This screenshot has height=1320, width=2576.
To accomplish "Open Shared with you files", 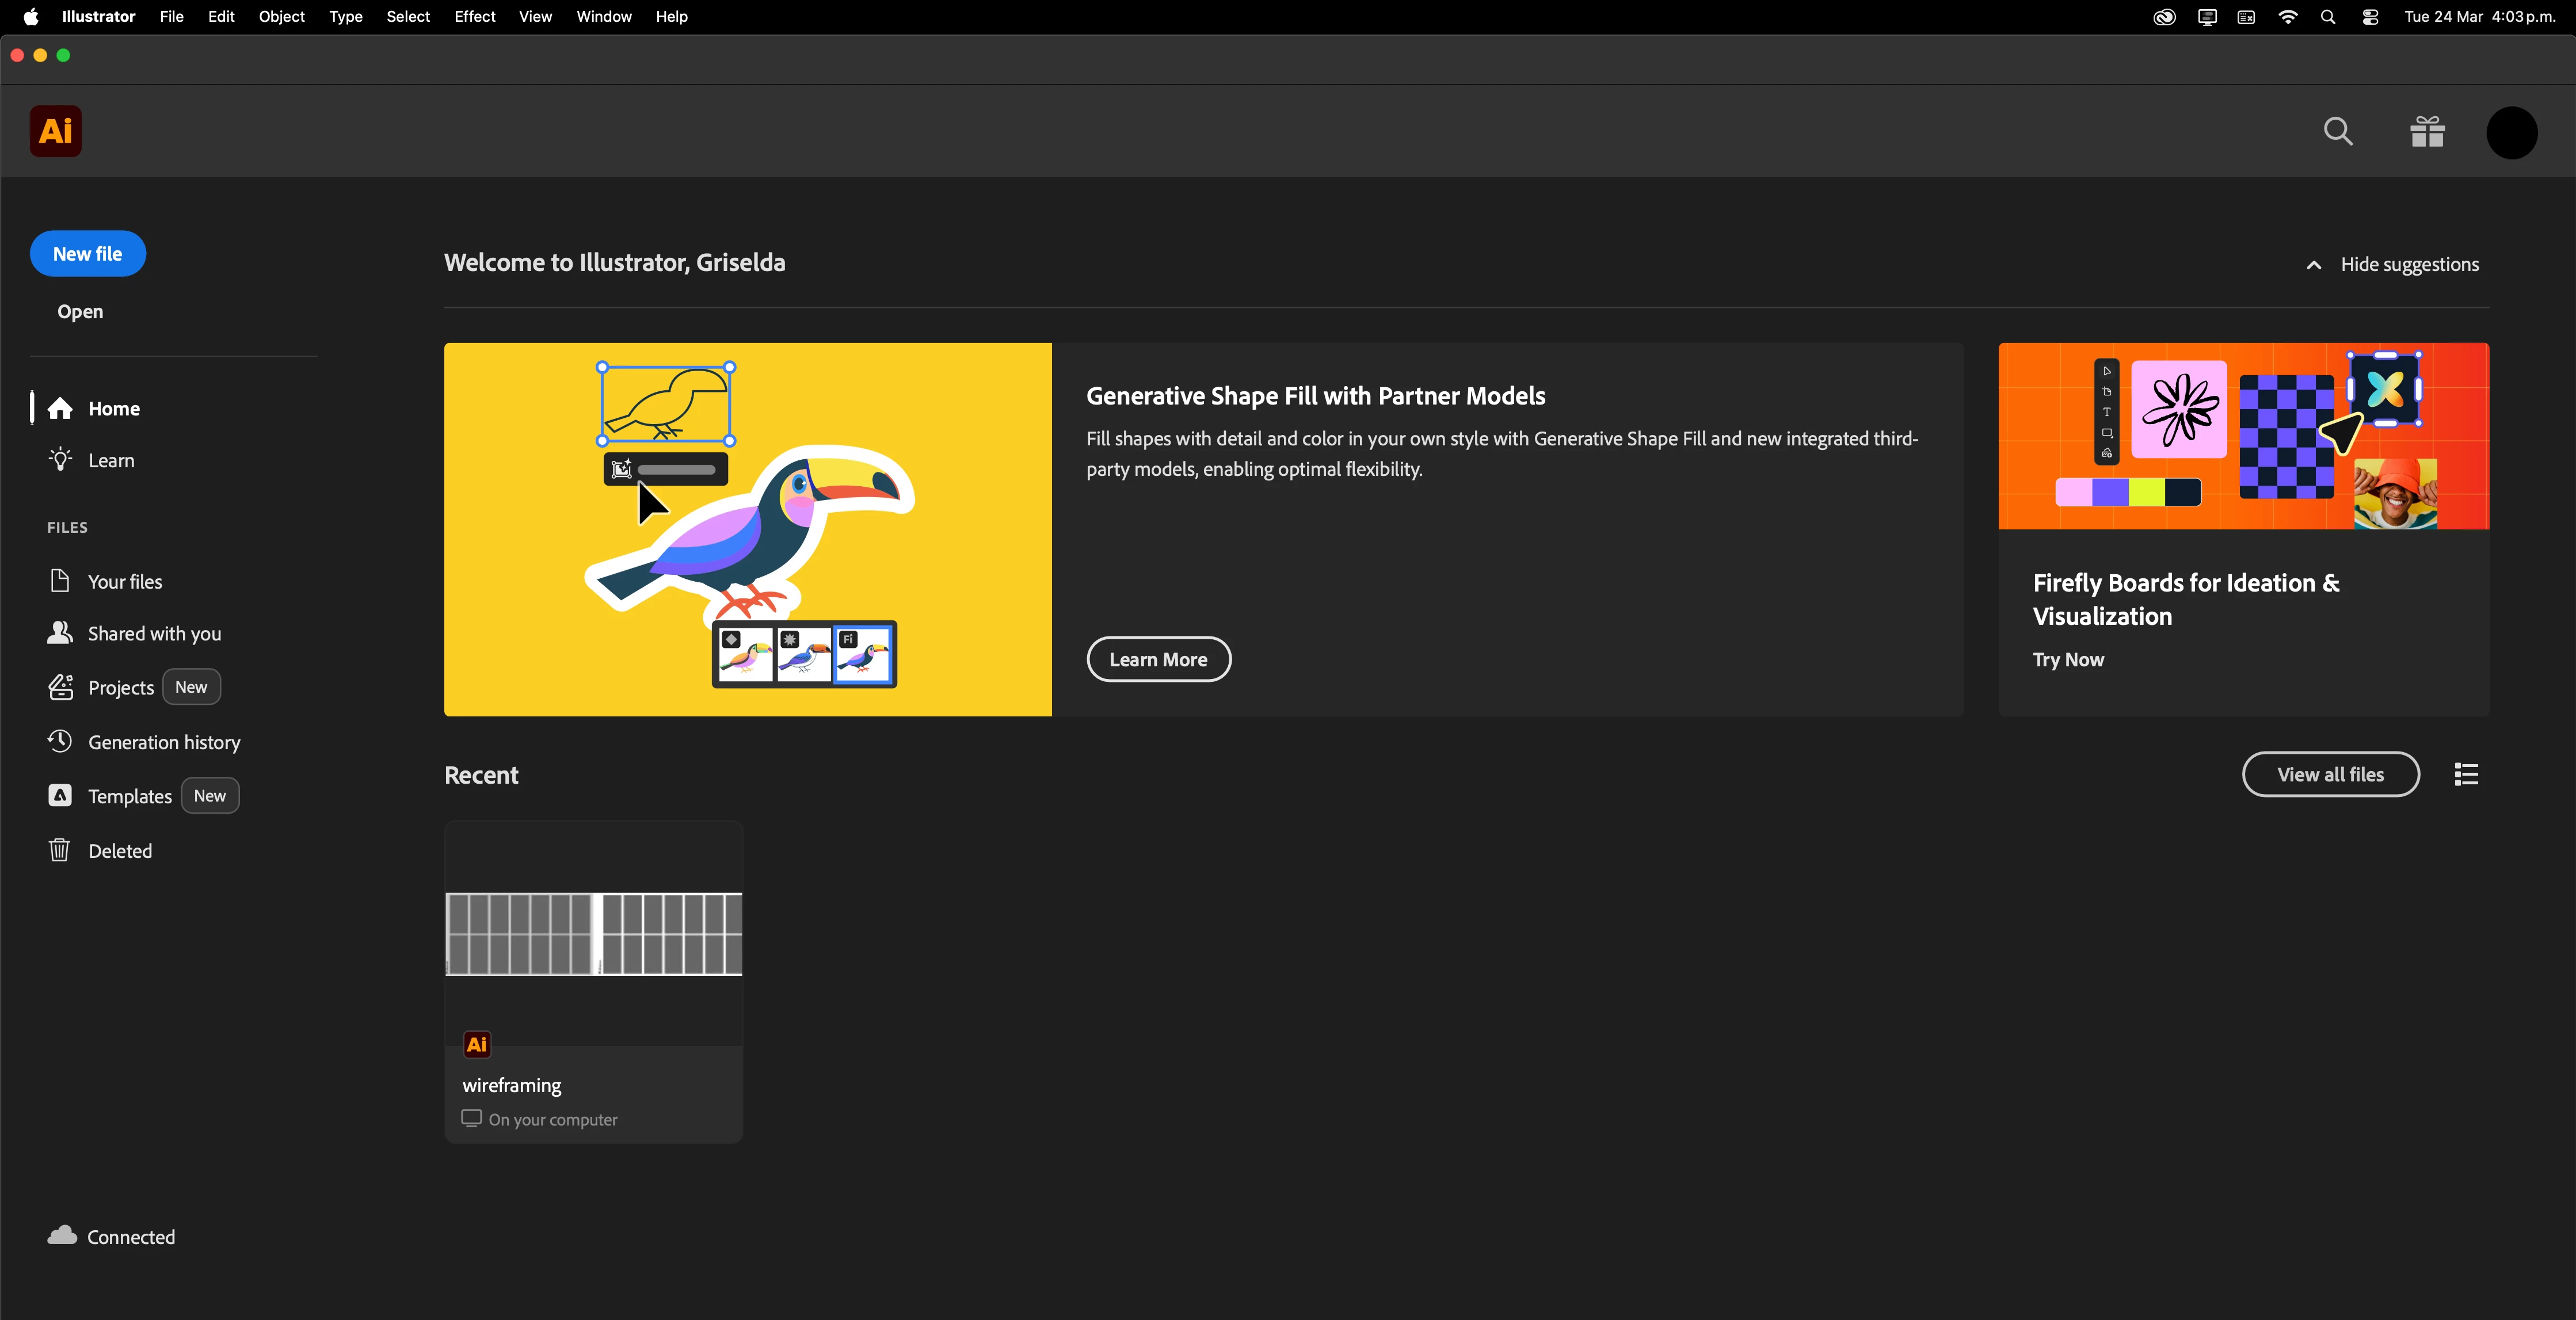I will (x=154, y=634).
